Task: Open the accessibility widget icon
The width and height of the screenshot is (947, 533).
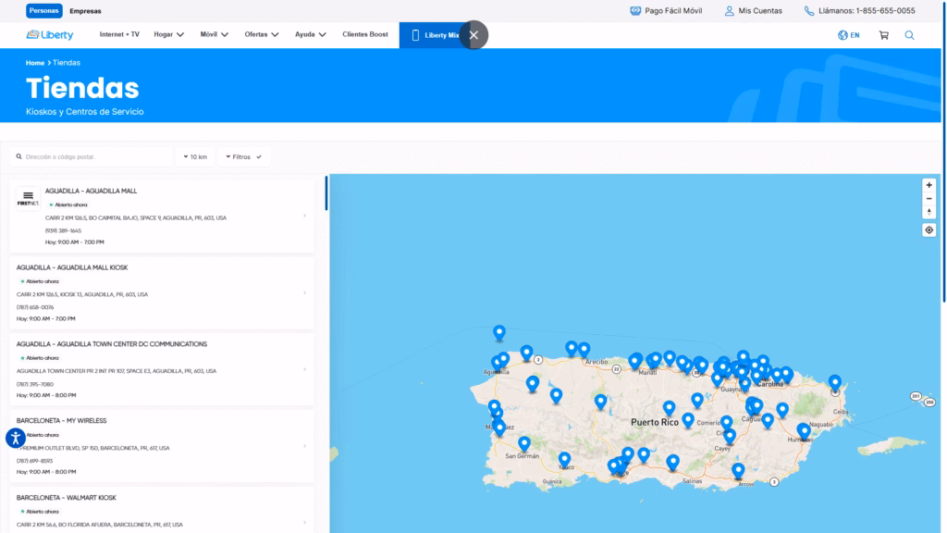Action: [x=15, y=438]
